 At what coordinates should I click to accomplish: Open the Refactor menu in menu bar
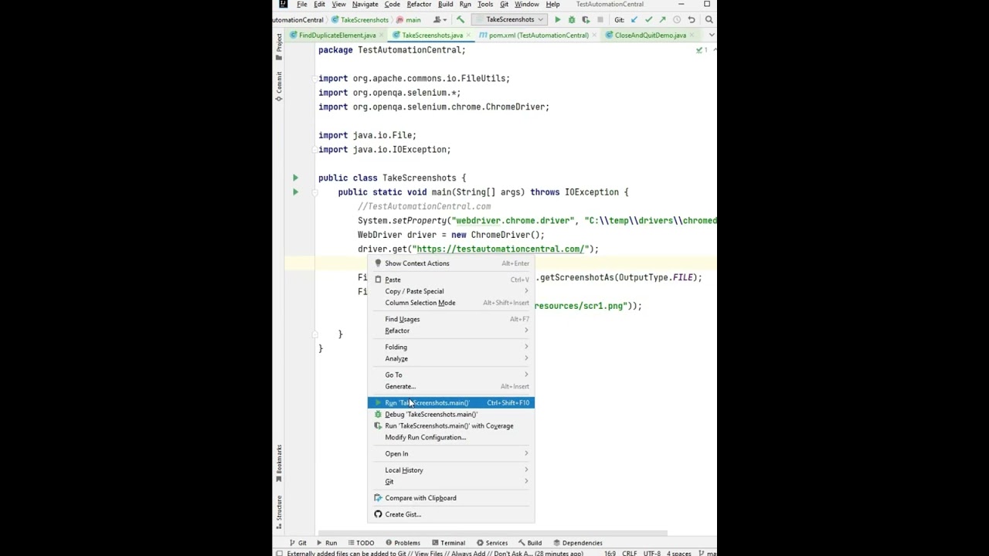[x=419, y=5]
